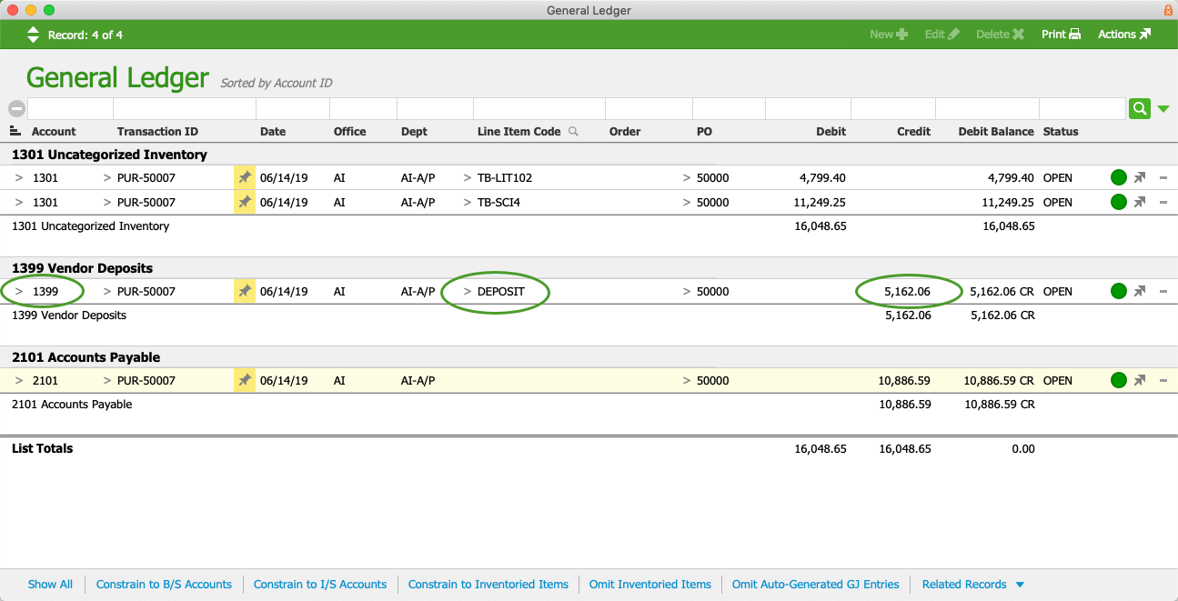The width and height of the screenshot is (1178, 601).
Task: Open detail arrow icon in DEPOSIT row
Action: tap(1140, 291)
